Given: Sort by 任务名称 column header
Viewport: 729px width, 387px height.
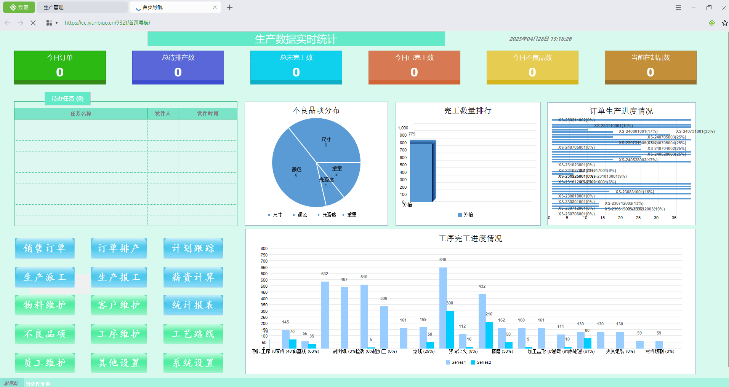Looking at the screenshot, I should click(x=81, y=113).
